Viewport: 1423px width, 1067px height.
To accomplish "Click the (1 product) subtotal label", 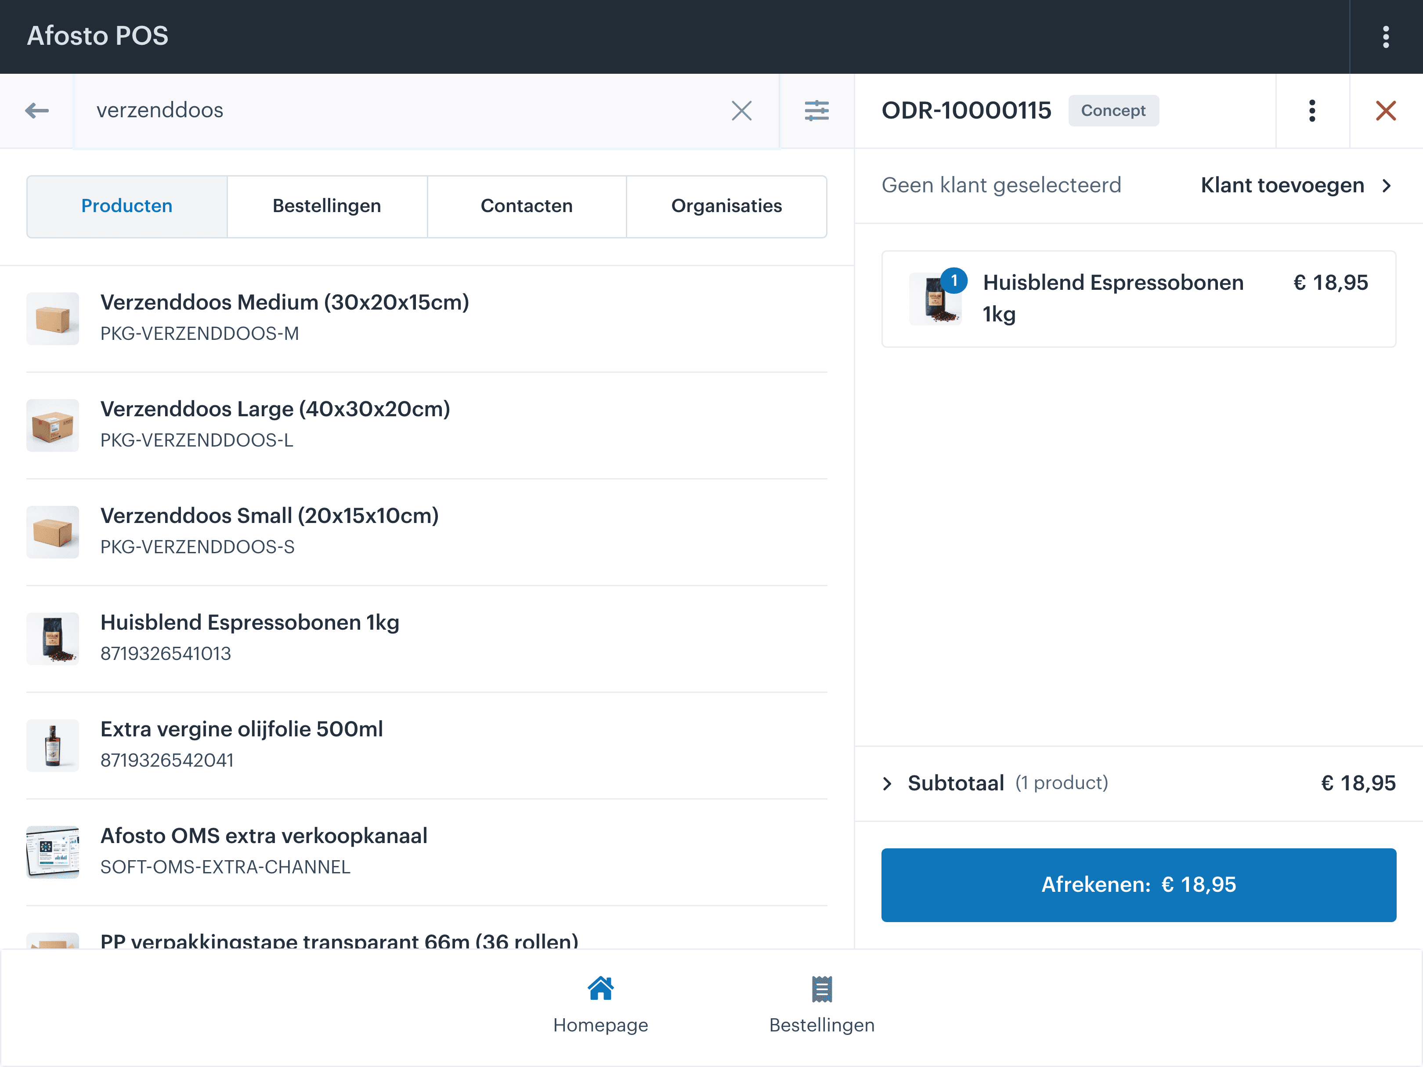I will click(1062, 783).
